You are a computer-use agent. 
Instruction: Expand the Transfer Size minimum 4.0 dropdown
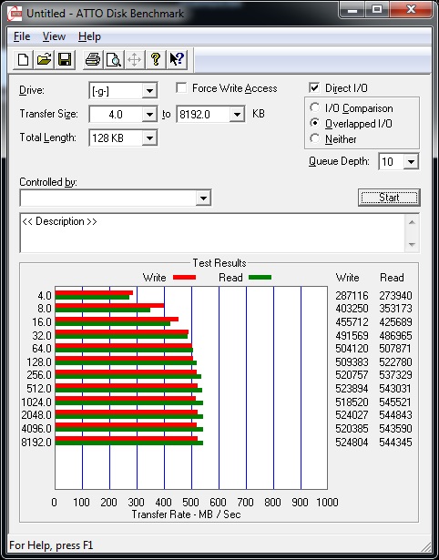[x=149, y=115]
